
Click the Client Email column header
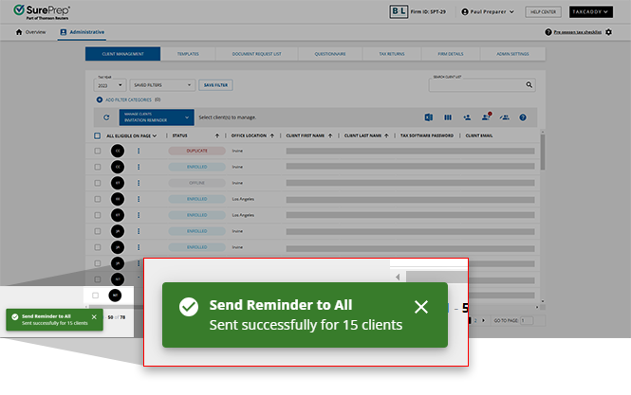click(x=479, y=135)
